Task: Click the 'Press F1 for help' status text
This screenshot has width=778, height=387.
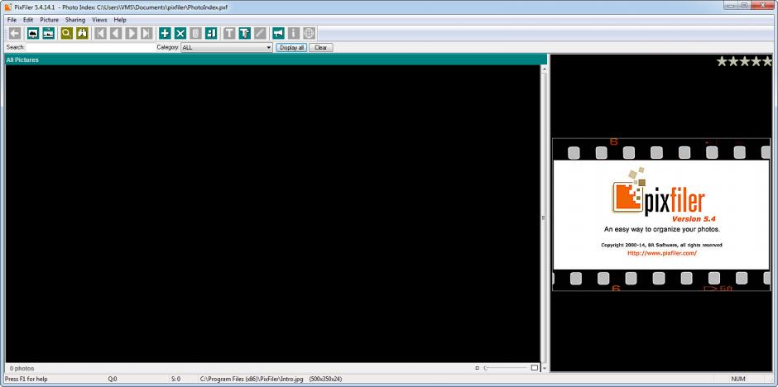Action: point(26,379)
